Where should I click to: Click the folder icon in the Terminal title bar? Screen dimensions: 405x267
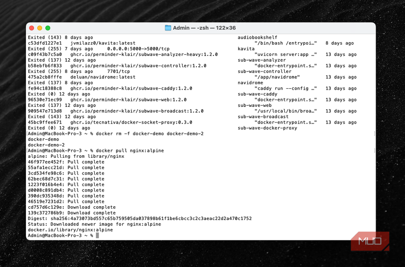click(x=168, y=28)
